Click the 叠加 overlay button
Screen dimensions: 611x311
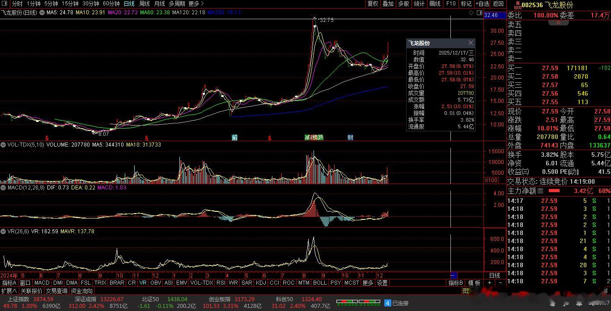point(388,4)
